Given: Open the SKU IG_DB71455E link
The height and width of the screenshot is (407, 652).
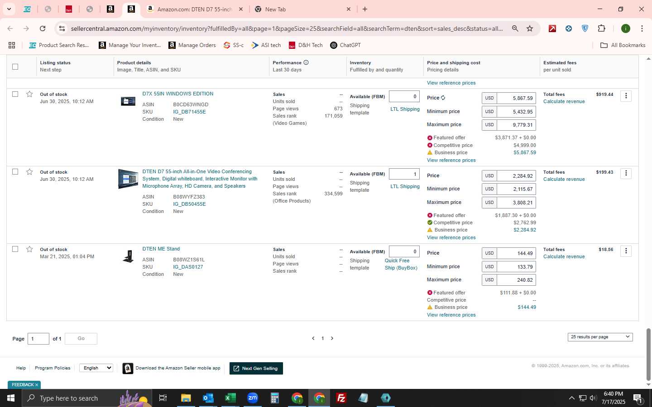Looking at the screenshot, I should click(x=189, y=112).
